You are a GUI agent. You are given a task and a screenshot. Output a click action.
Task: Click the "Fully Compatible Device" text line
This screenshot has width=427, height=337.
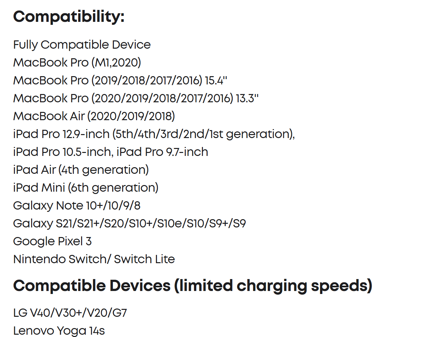(82, 45)
